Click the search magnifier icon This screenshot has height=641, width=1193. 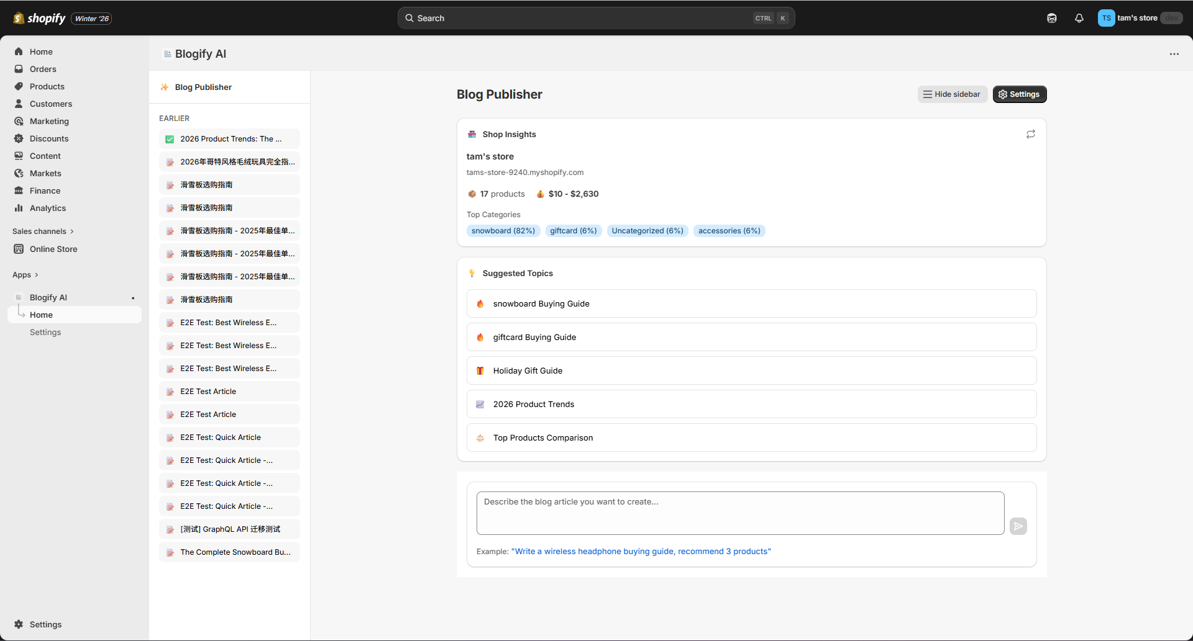[410, 18]
